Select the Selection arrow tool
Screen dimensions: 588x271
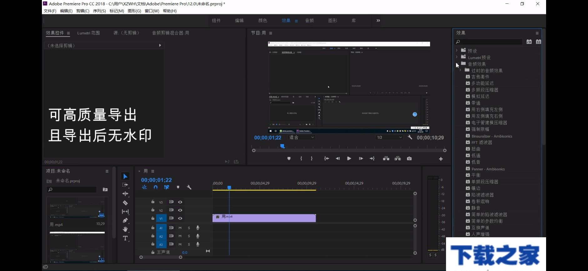(125, 176)
